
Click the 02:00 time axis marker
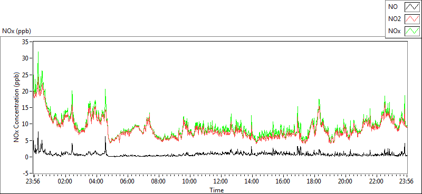pos(64,181)
